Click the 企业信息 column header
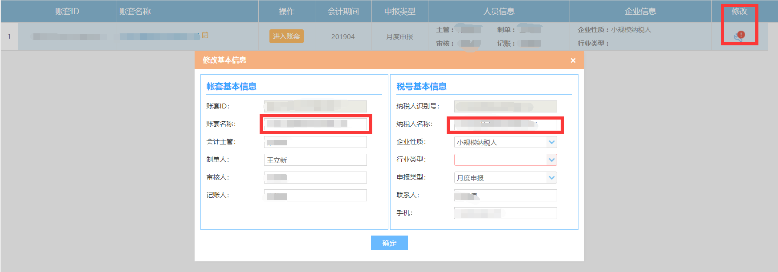Screen dimensions: 778x272 pos(640,12)
